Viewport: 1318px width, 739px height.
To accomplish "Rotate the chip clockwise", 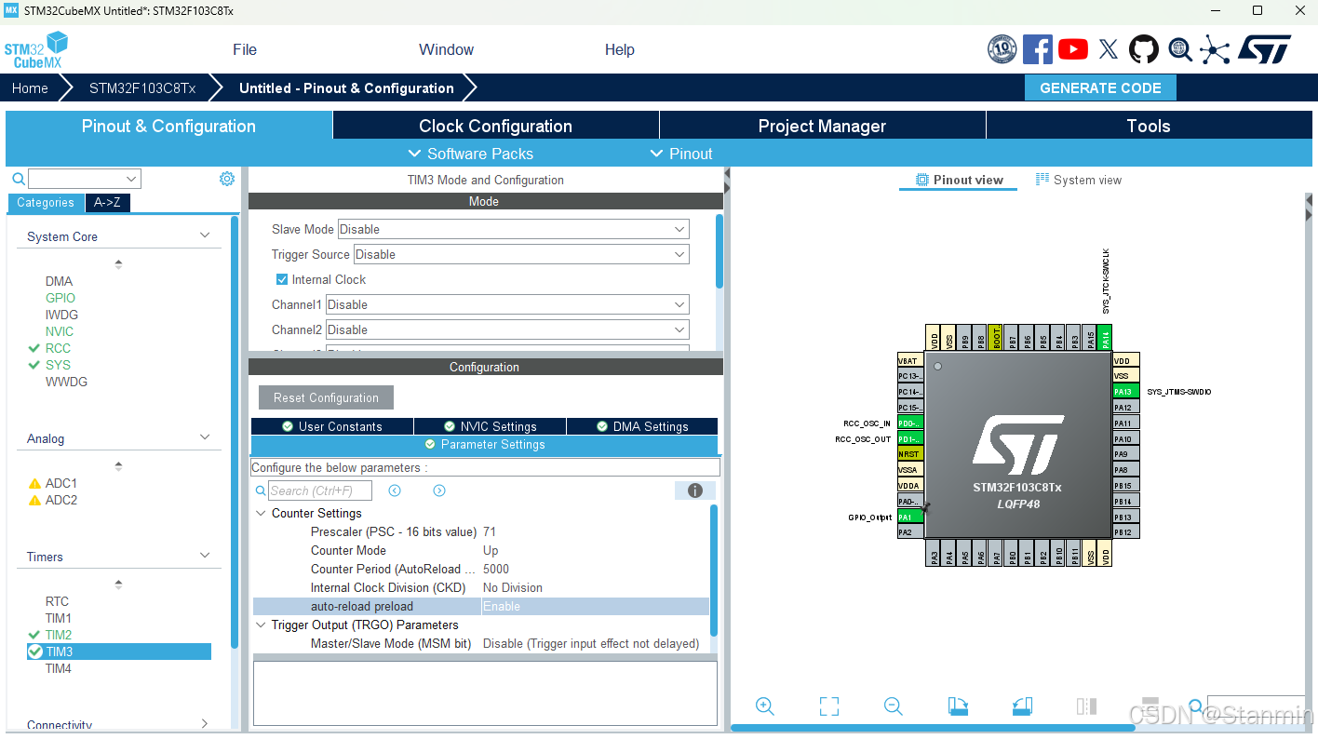I will (x=958, y=706).
